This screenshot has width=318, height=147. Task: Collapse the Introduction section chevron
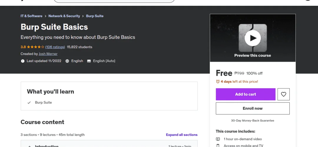point(29,146)
